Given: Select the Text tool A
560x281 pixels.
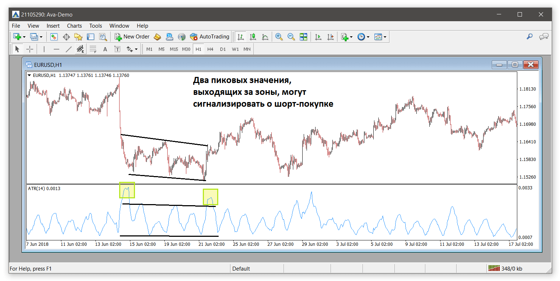Looking at the screenshot, I should point(105,49).
